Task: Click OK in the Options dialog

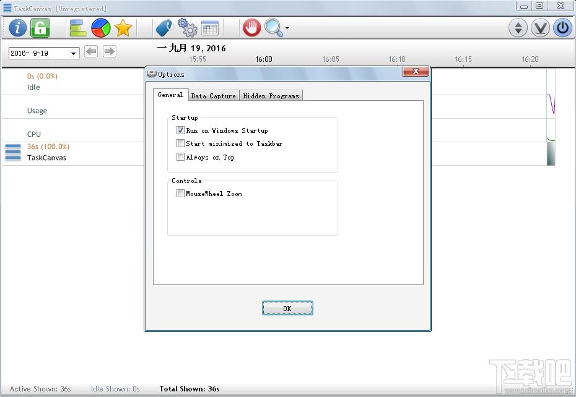Action: pos(287,308)
